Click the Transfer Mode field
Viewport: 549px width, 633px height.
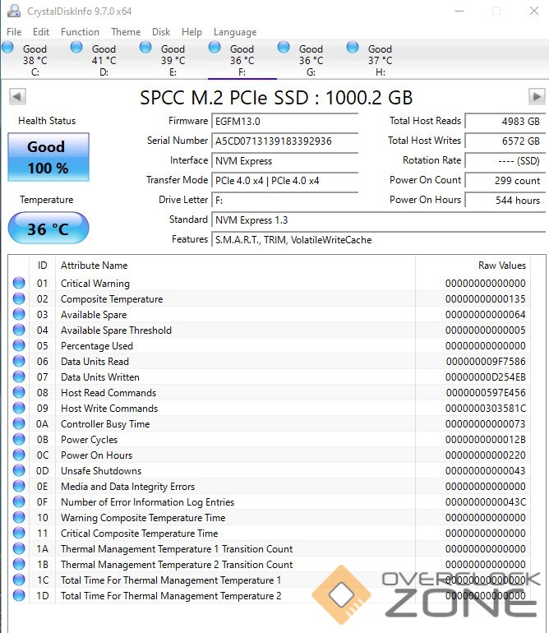coord(285,181)
